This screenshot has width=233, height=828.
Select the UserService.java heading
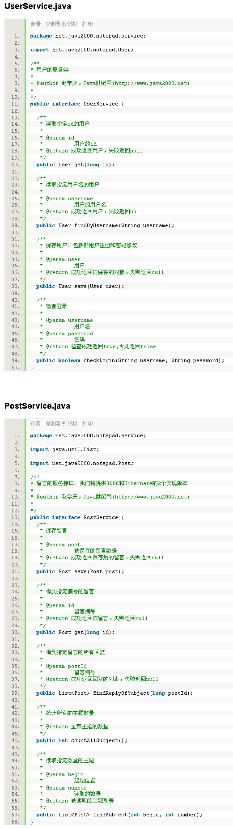[x=38, y=6]
